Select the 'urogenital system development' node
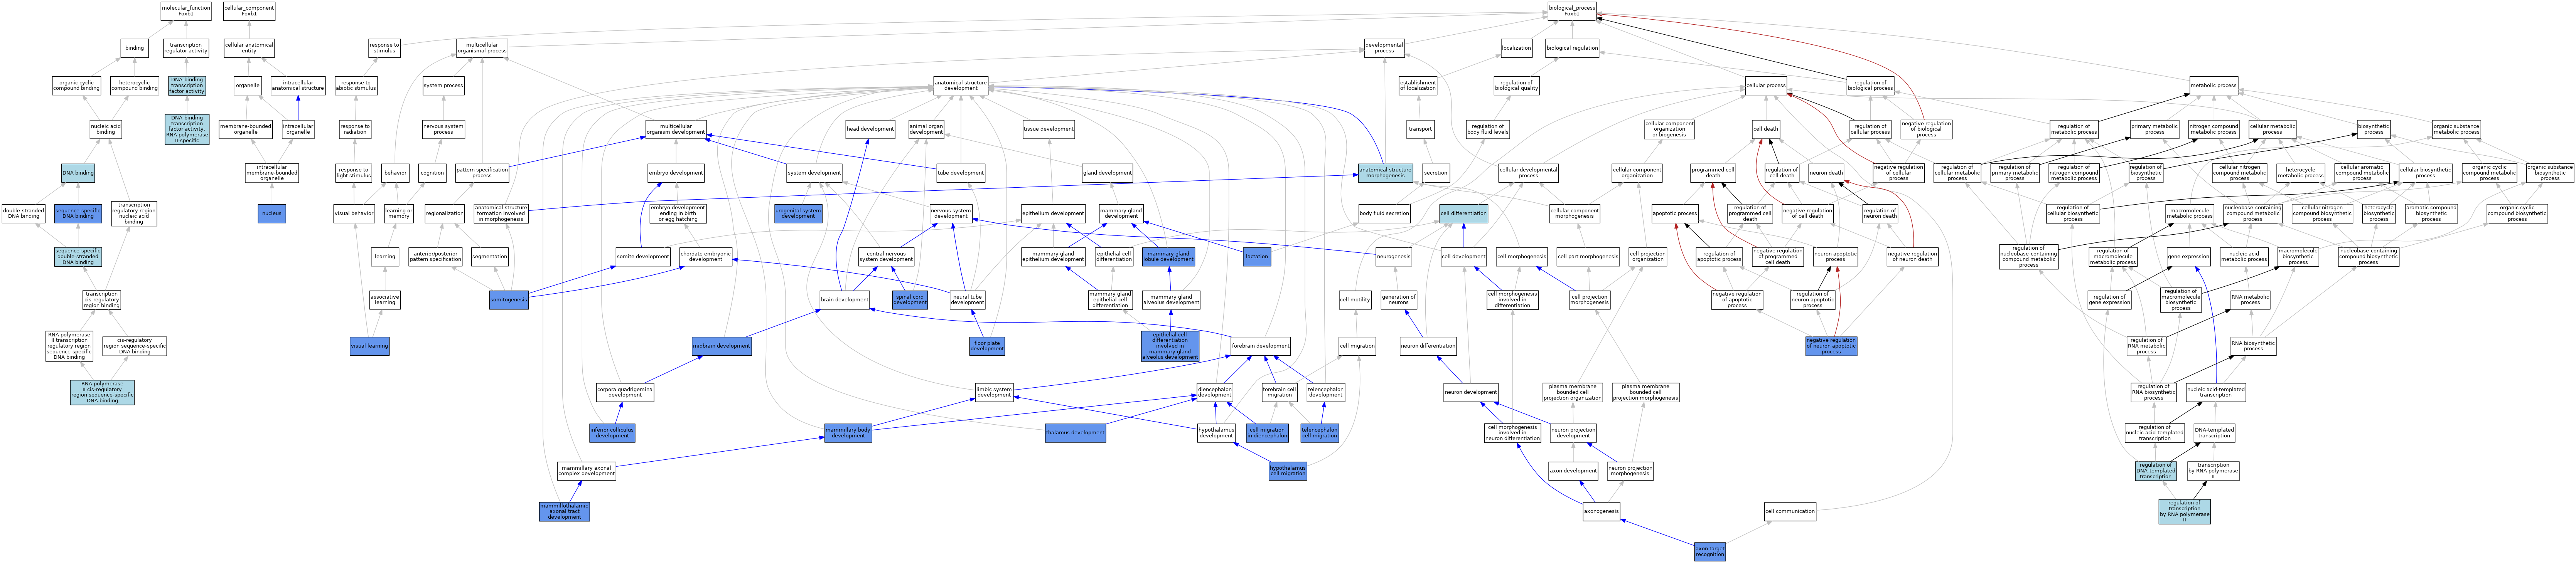Screen dimensions: 2576x563 798,214
